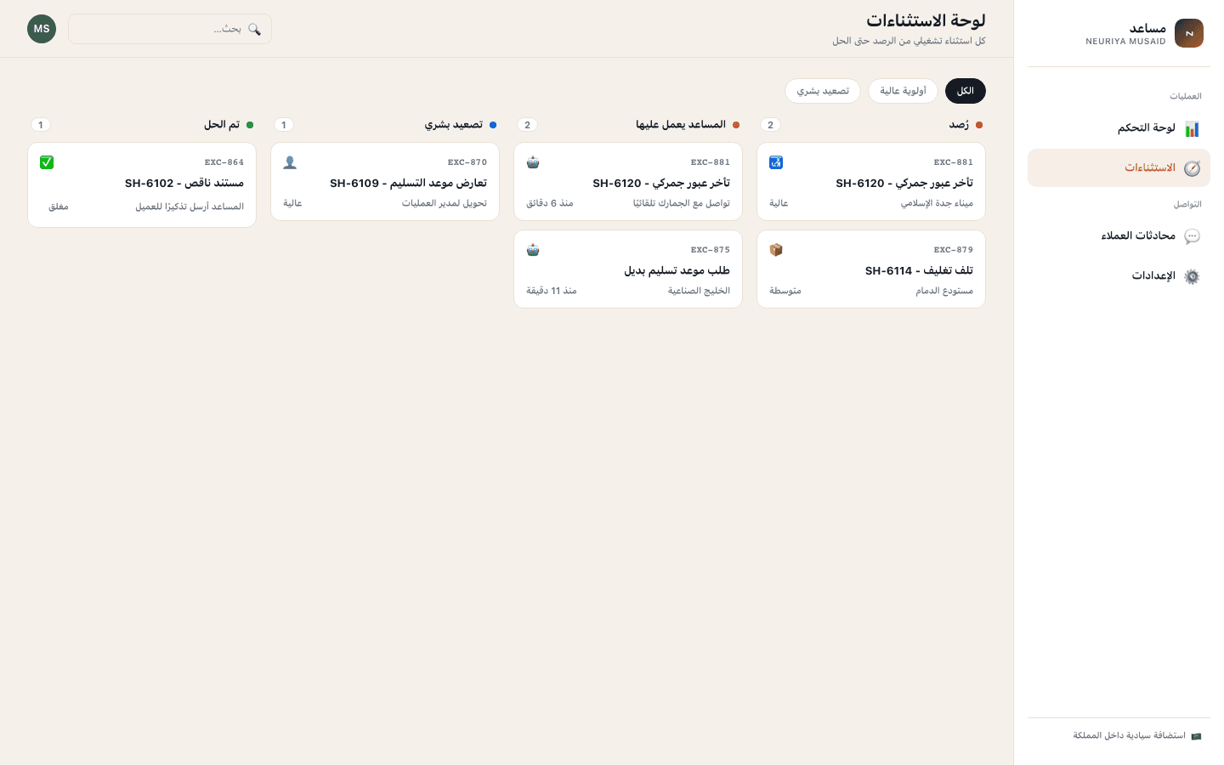The image size is (1224, 765).
Task: Open لوحة التحكم chart icon
Action: pos(1192,128)
